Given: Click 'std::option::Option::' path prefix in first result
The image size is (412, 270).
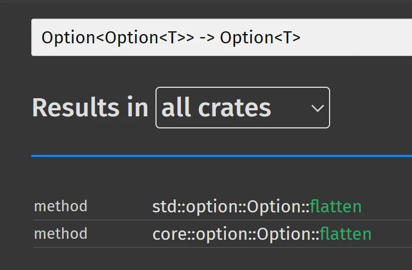Looking at the screenshot, I should click(x=231, y=207).
